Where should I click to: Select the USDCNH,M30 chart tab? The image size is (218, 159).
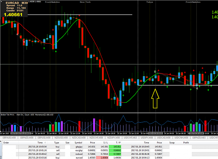(x=181, y=138)
